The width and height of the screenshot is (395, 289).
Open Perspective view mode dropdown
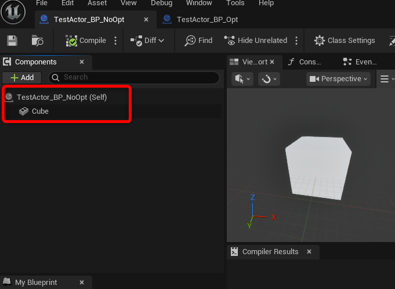(x=338, y=79)
